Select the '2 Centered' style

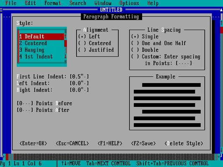coord(41,43)
